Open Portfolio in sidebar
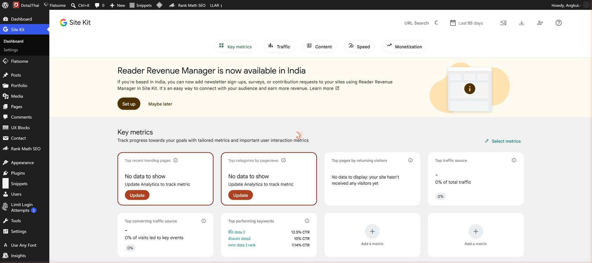592x263 pixels. tap(25, 86)
